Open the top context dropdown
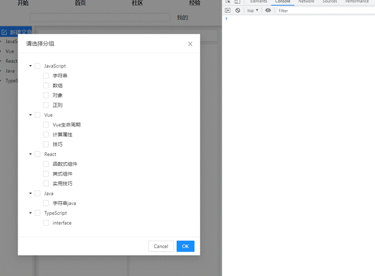375x276 pixels. point(252,10)
